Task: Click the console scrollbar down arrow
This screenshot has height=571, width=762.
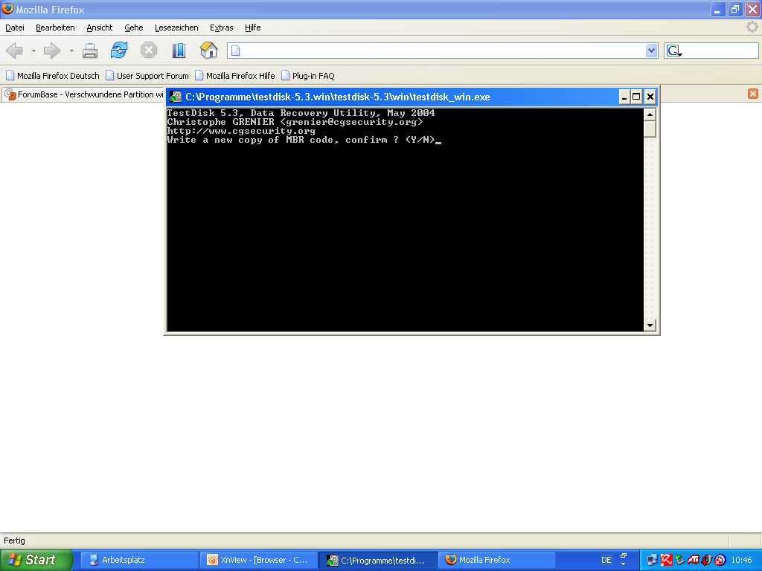Action: (x=650, y=326)
